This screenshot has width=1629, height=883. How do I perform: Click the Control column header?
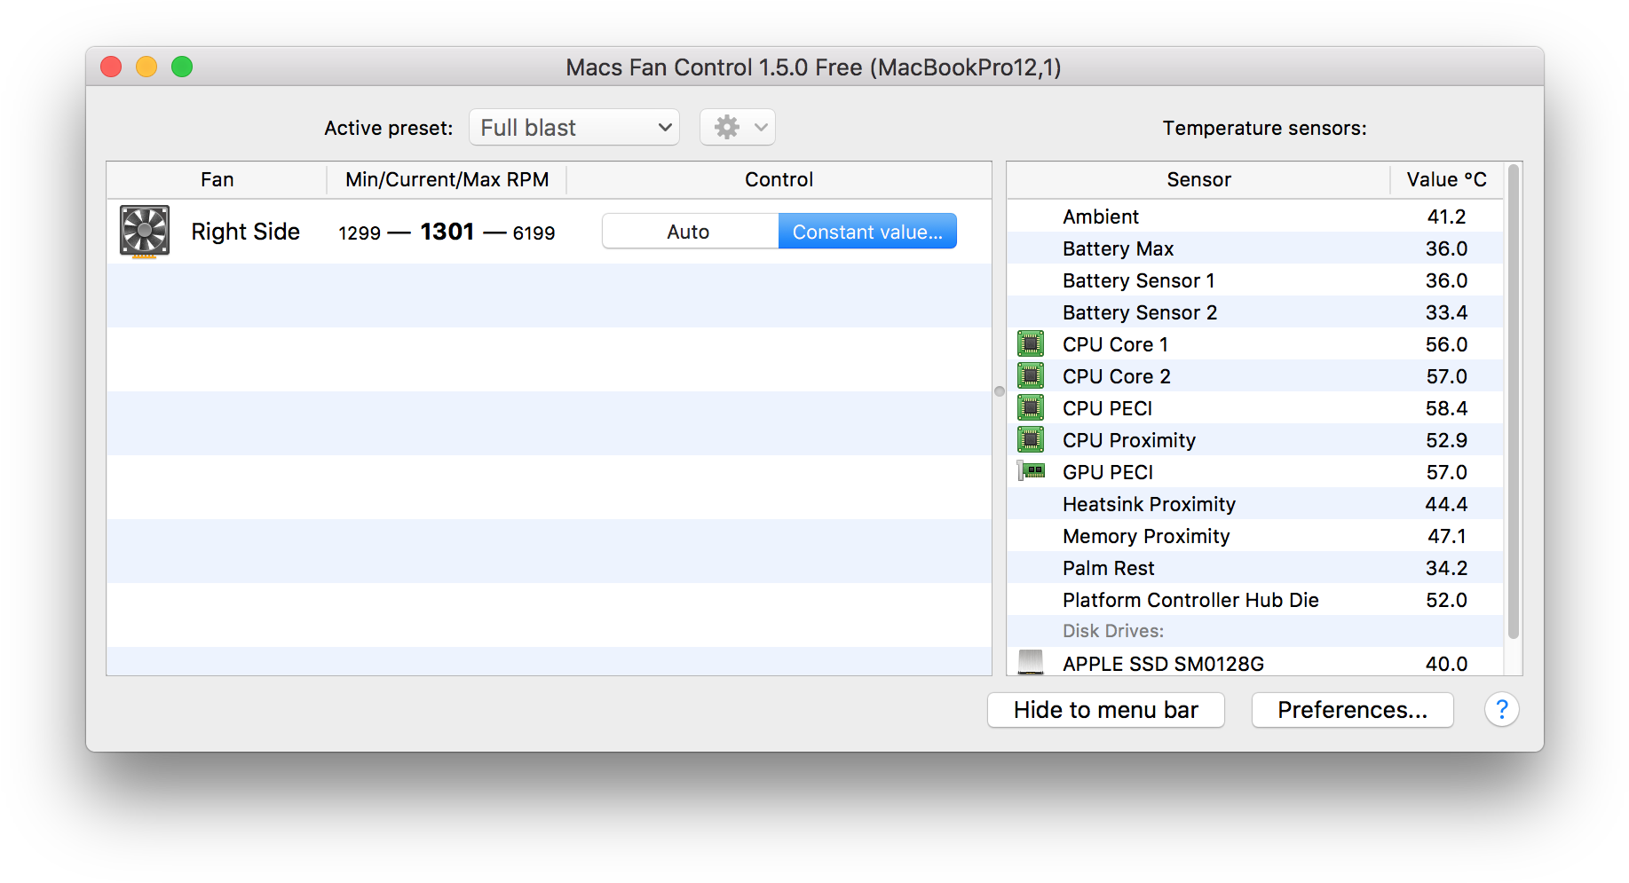click(x=779, y=179)
